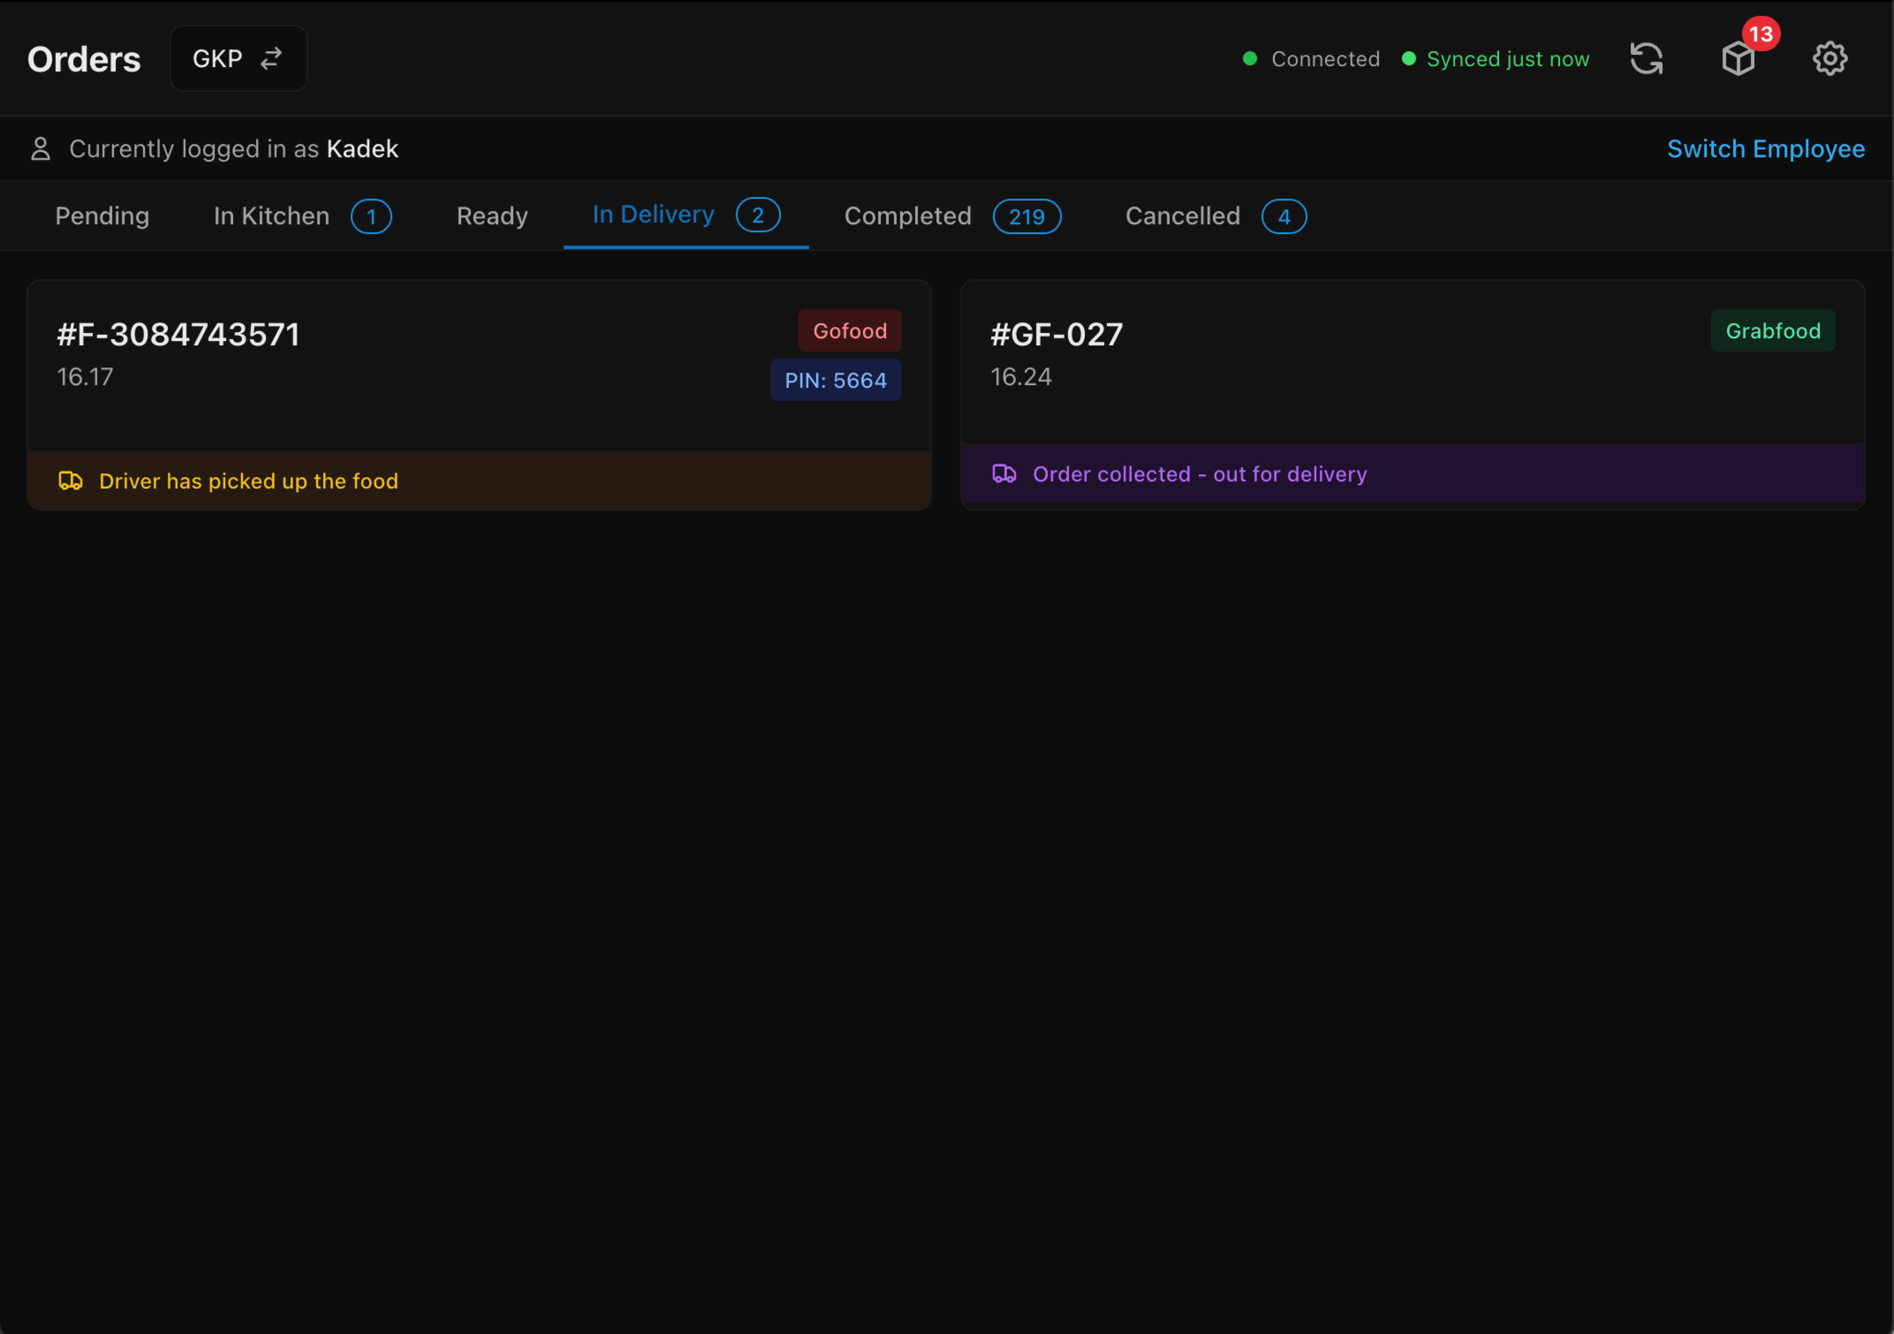Open the Completed orders tab
This screenshot has height=1334, width=1894.
pyautogui.click(x=907, y=216)
